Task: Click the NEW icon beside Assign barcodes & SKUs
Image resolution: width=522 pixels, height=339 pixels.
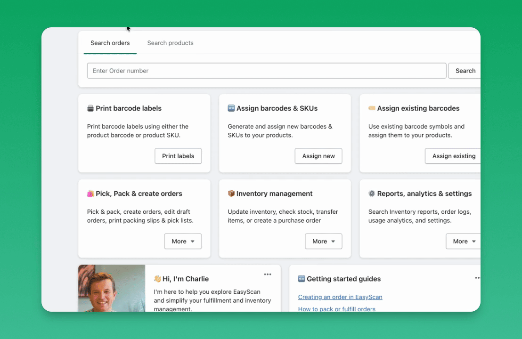Action: [231, 108]
